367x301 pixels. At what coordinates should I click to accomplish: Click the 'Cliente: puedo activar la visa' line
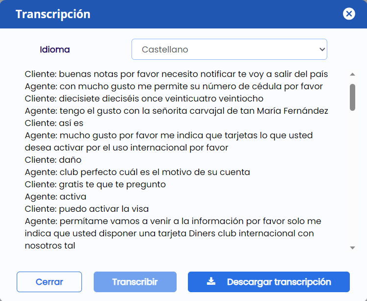point(87,209)
